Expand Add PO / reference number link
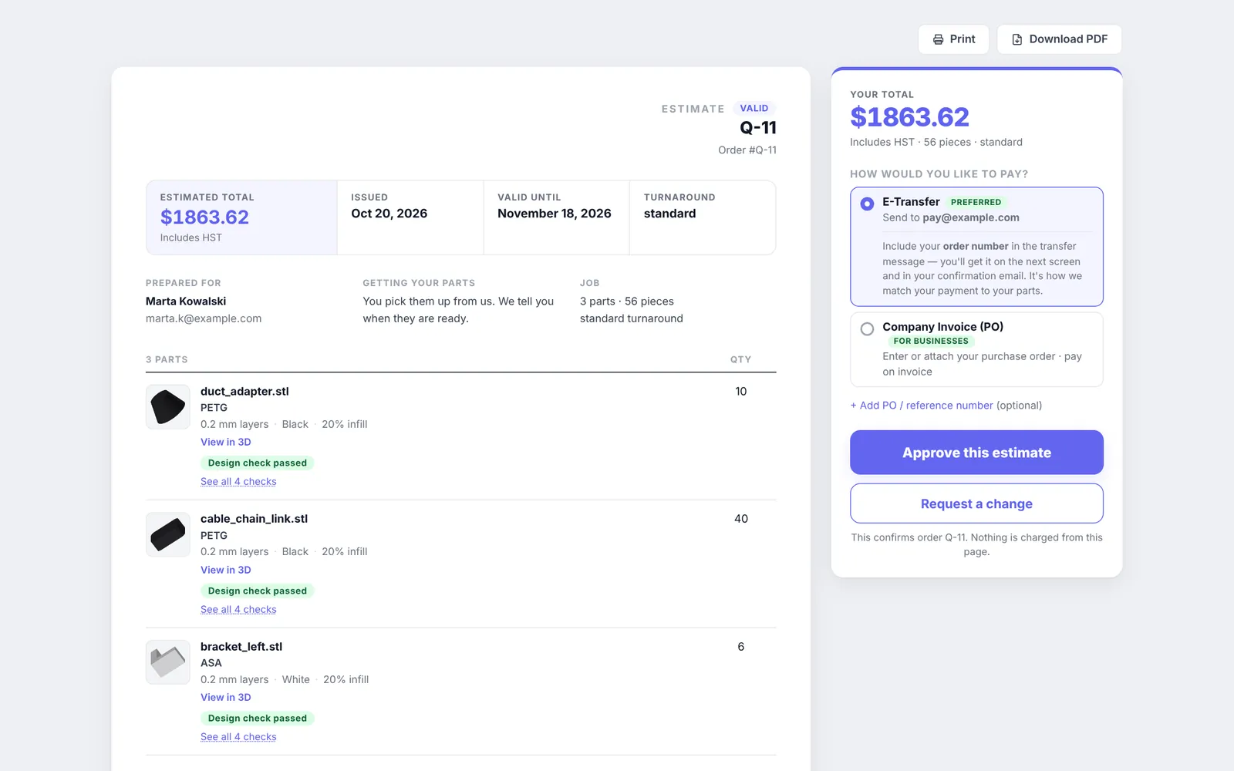Image resolution: width=1234 pixels, height=771 pixels. click(922, 405)
